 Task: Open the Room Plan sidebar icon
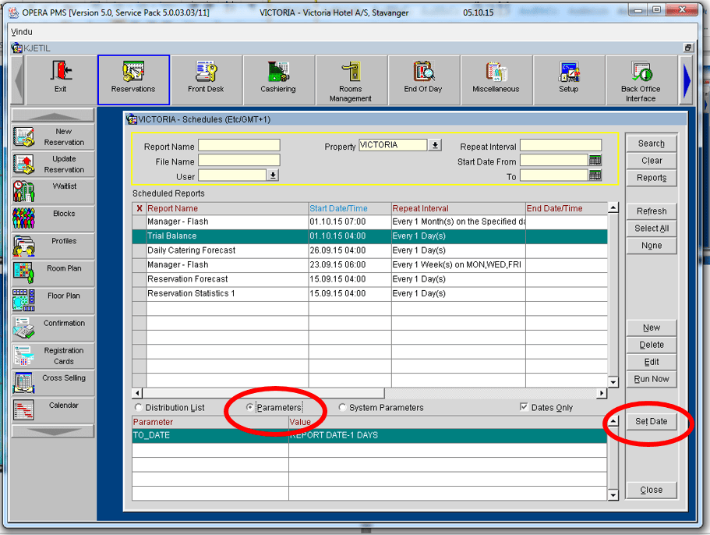[x=24, y=272]
